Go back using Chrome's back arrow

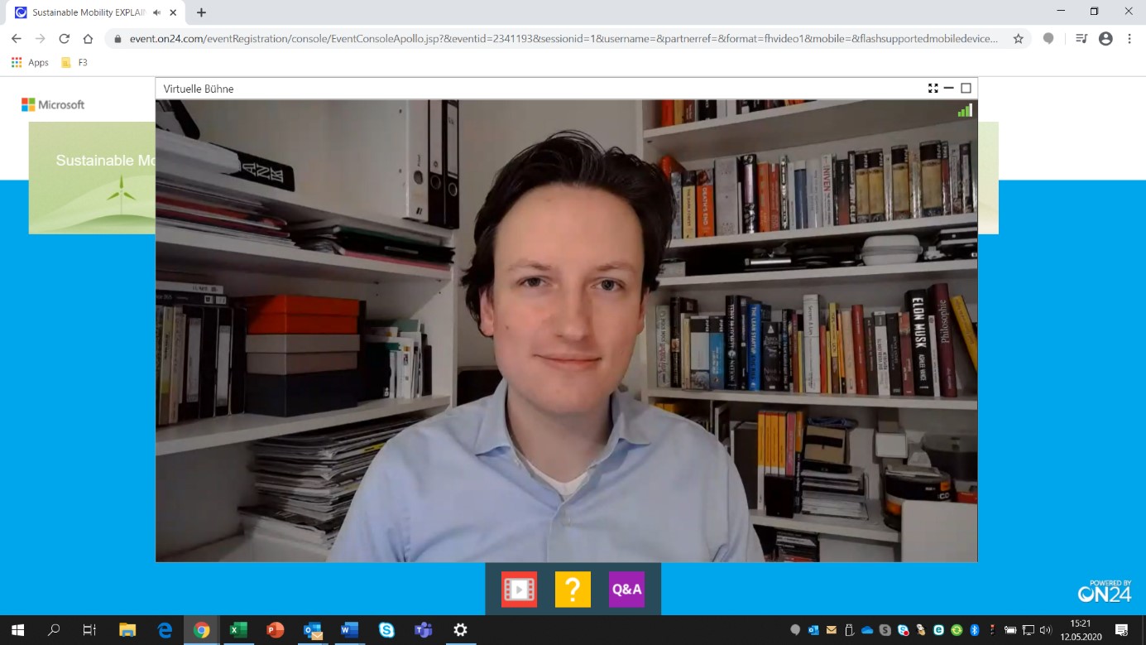pyautogui.click(x=16, y=38)
